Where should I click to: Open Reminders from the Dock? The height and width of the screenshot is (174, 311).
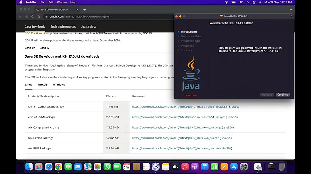(x=146, y=167)
